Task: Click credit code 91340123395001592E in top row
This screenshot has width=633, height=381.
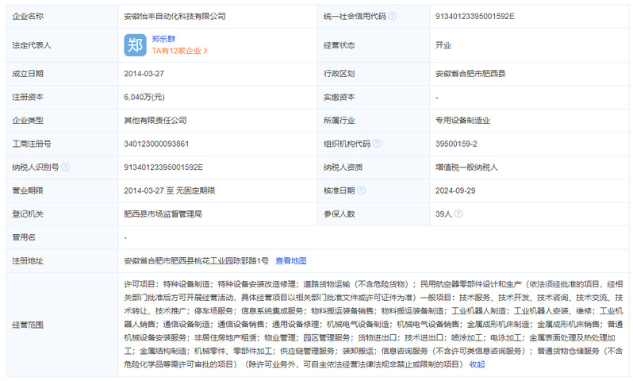Action: pos(475,15)
